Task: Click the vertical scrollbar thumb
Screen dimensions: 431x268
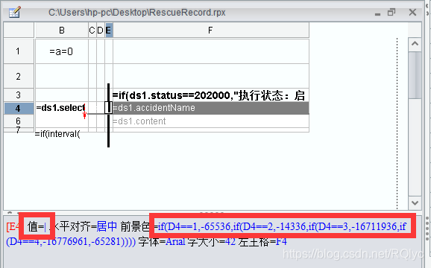Action: tap(415, 75)
